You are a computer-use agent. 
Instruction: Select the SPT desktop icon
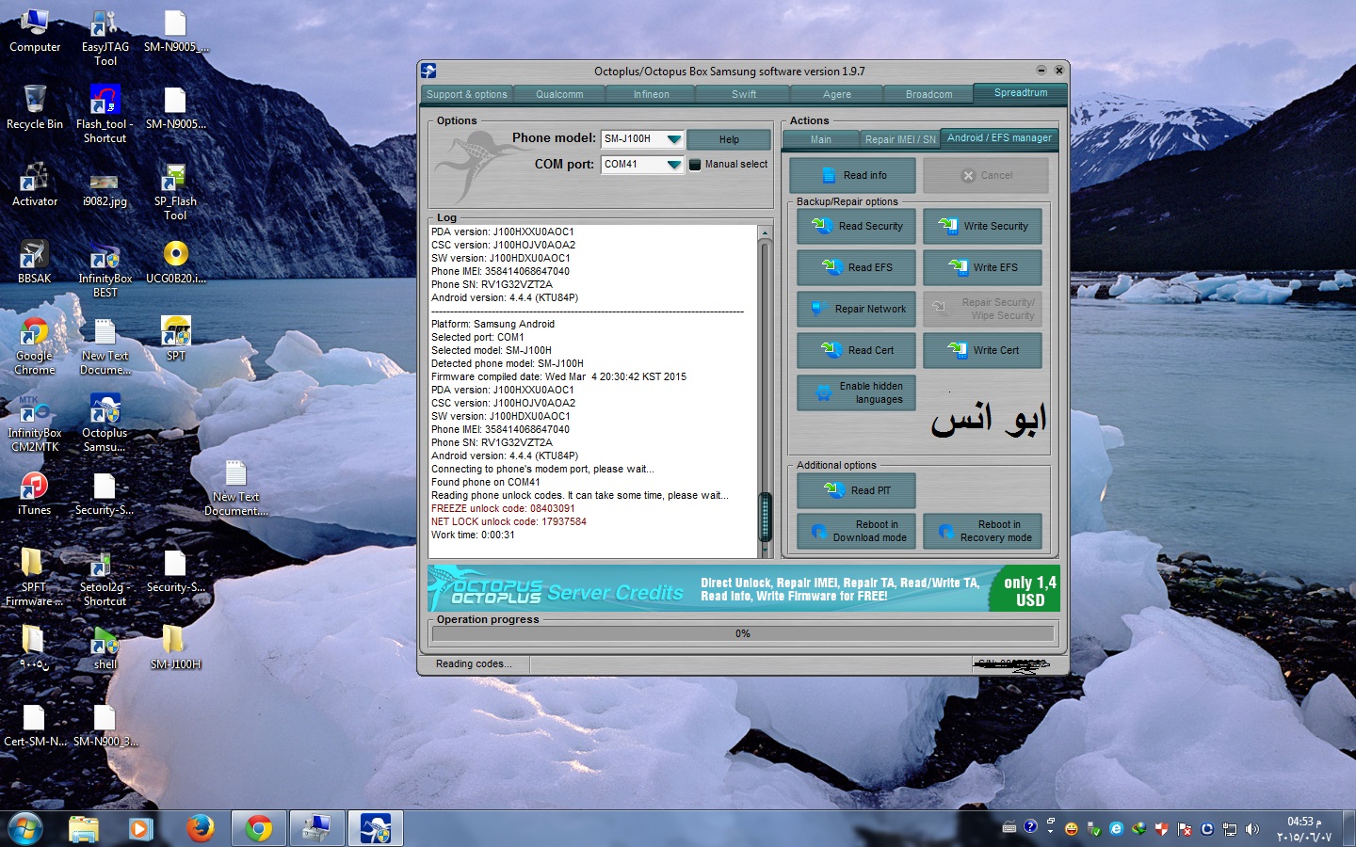coord(175,339)
